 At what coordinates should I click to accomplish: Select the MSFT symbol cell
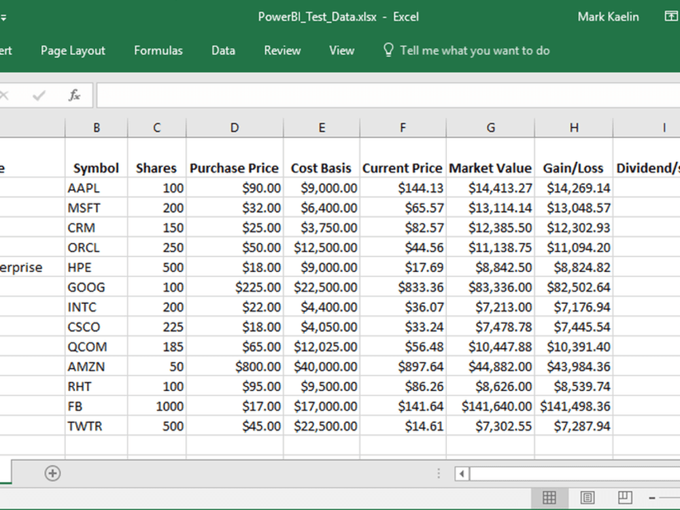(97, 207)
